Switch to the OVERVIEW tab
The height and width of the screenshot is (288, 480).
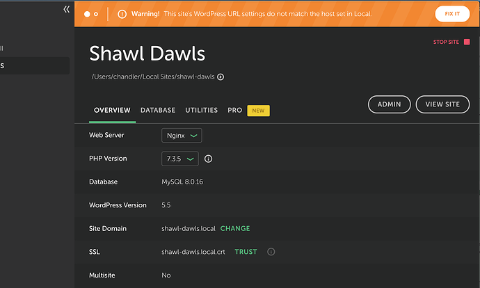(x=112, y=110)
